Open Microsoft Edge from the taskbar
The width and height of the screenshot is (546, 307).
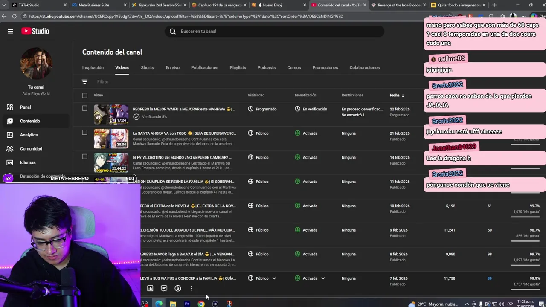tap(159, 304)
